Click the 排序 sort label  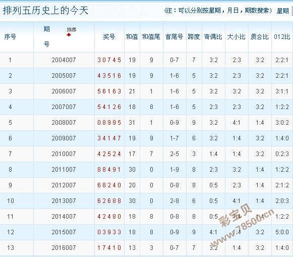pyautogui.click(x=72, y=30)
